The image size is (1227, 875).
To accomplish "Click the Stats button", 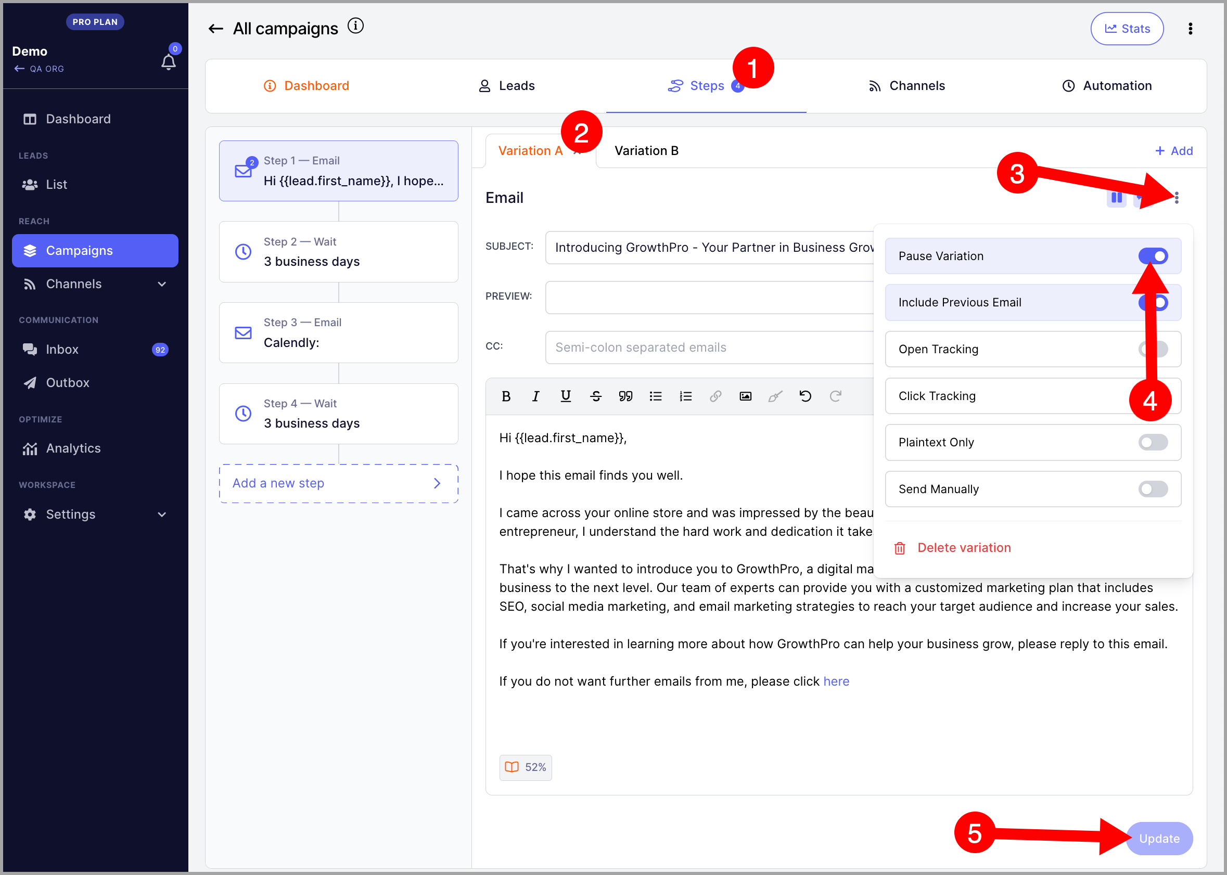I will click(x=1127, y=29).
